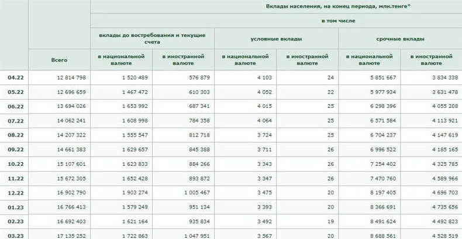Select the 04.22 row label
Image resolution: width=462 pixels, height=239 pixels.
coord(15,77)
